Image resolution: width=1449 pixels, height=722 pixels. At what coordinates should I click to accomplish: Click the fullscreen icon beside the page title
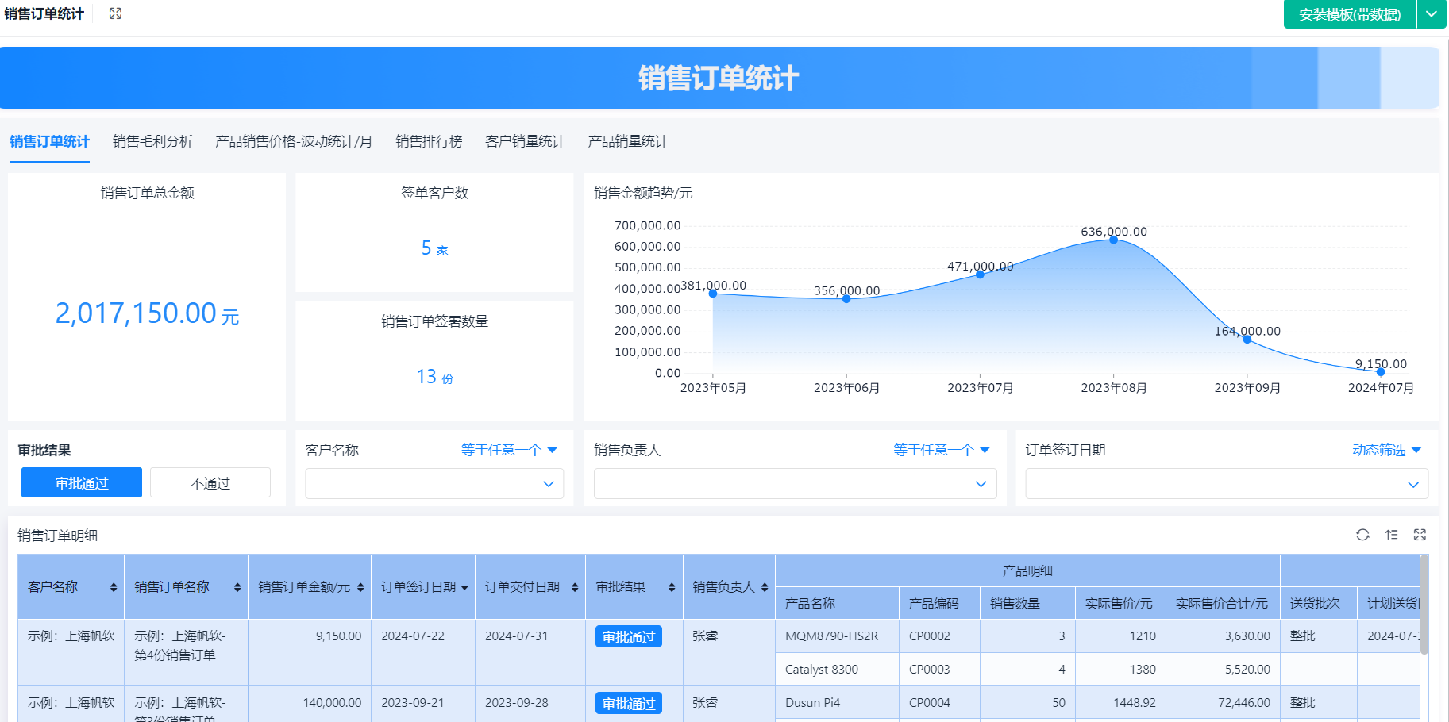(115, 13)
